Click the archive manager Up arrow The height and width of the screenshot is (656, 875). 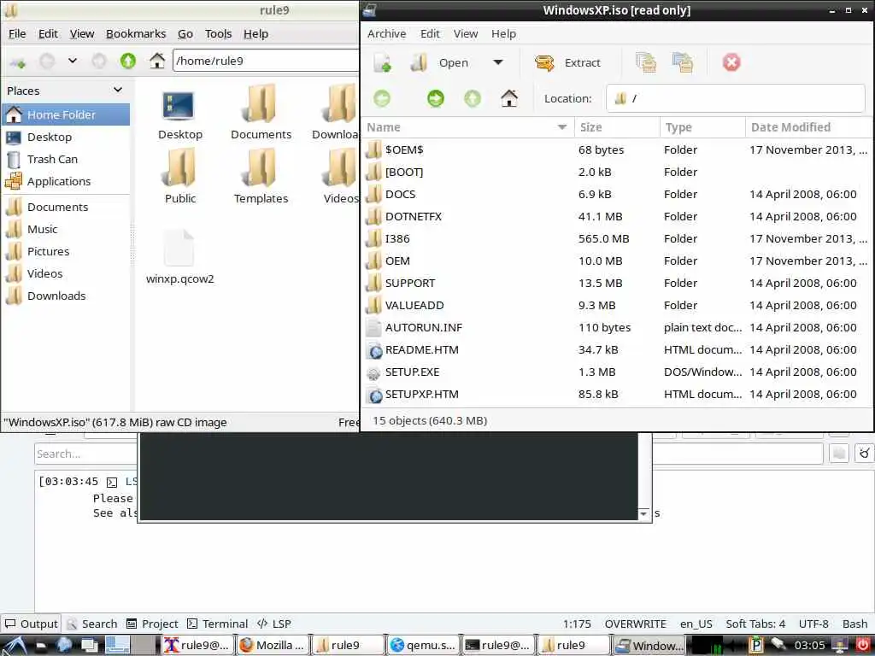tap(473, 99)
